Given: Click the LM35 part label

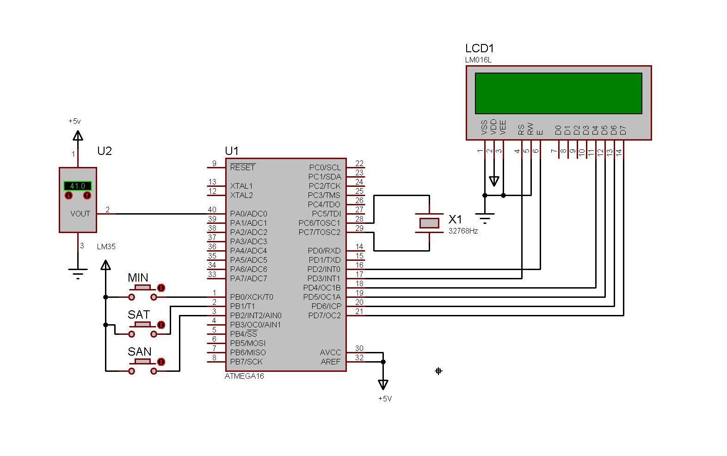Looking at the screenshot, I should [x=106, y=247].
